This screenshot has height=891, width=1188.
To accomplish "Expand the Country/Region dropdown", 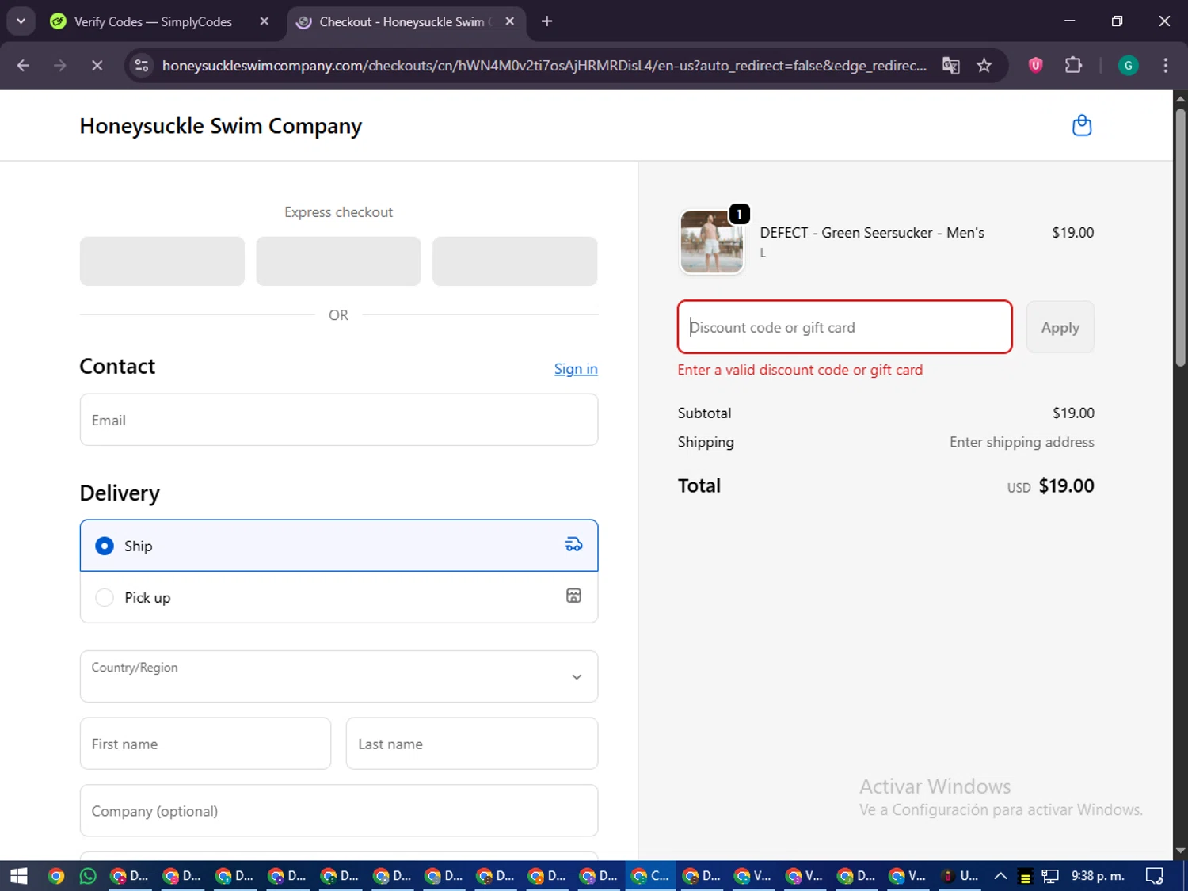I will pos(338,676).
